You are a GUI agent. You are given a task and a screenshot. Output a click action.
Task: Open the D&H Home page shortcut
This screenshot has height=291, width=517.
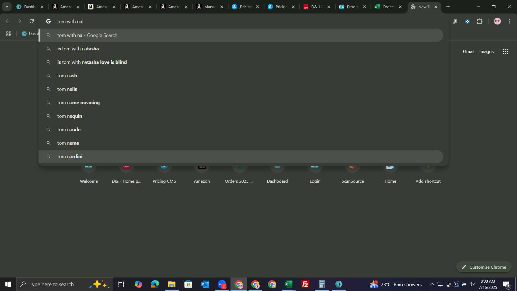pyautogui.click(x=127, y=175)
